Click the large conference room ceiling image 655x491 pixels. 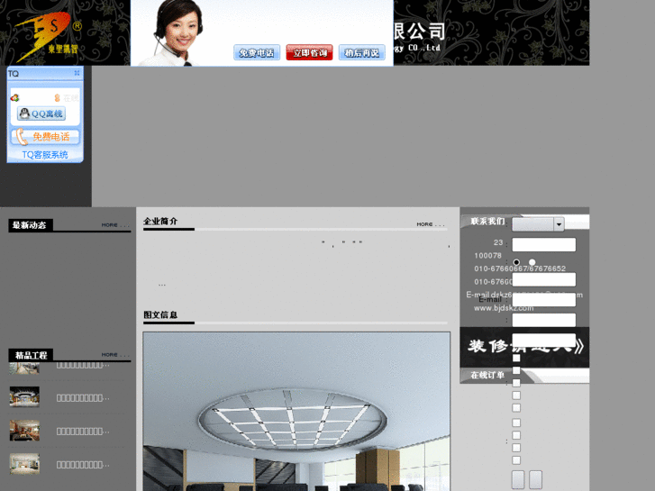pyautogui.click(x=296, y=412)
